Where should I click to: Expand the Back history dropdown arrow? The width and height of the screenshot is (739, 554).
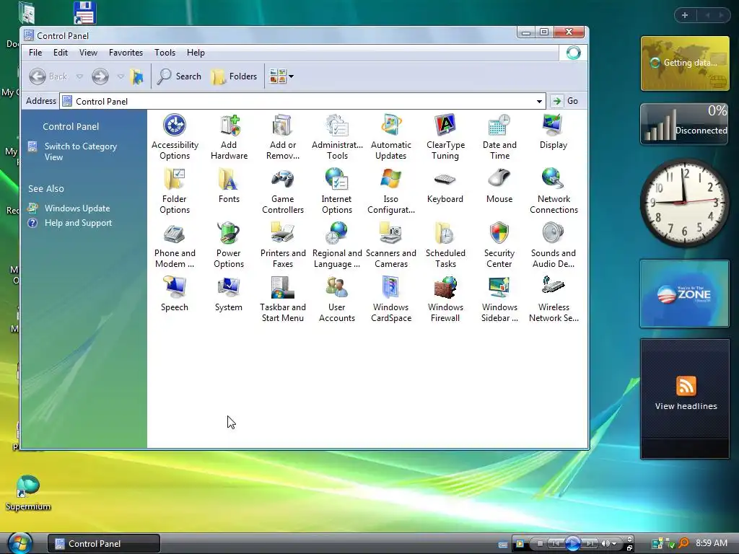(79, 76)
